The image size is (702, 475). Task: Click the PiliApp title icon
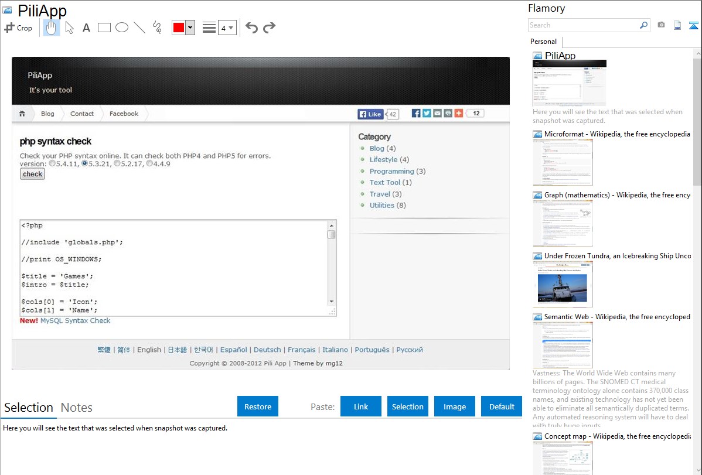pos(7,10)
